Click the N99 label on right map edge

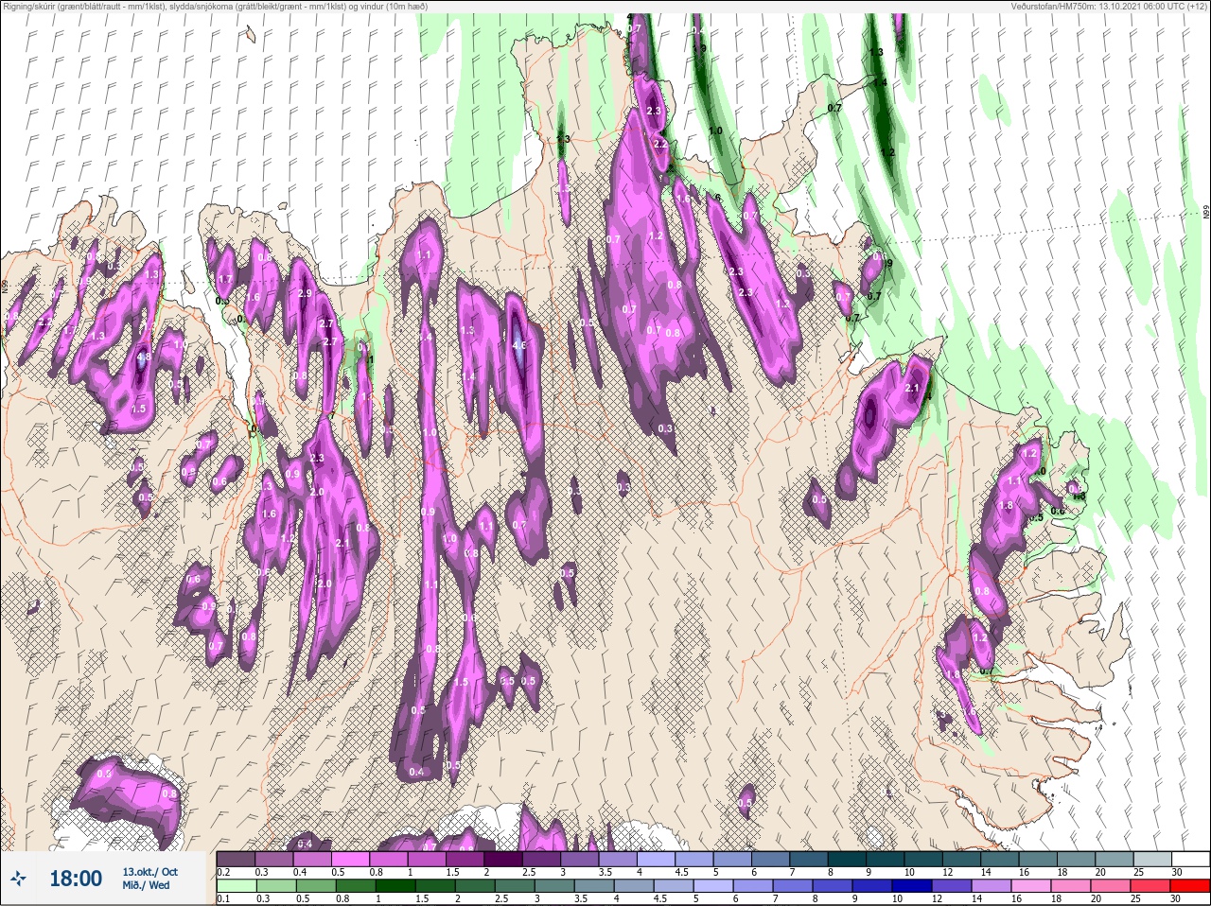(x=1206, y=214)
